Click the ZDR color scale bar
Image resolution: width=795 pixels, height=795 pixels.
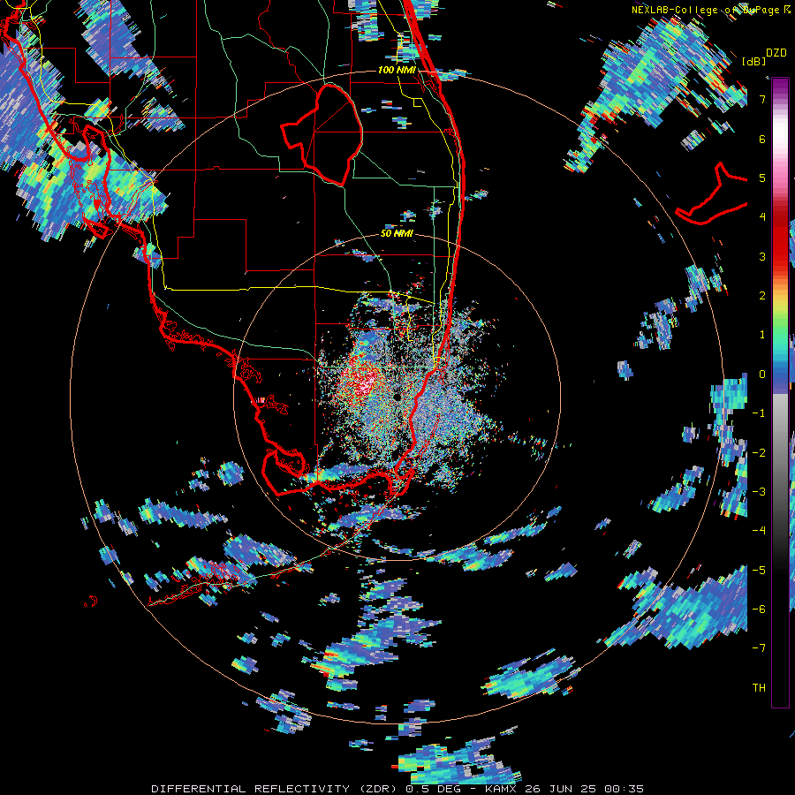point(780,392)
